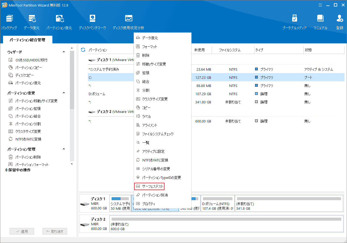Choose シリアル番号の変更 in context menu
Image resolution: width=347 pixels, height=243 pixels.
click(163, 169)
